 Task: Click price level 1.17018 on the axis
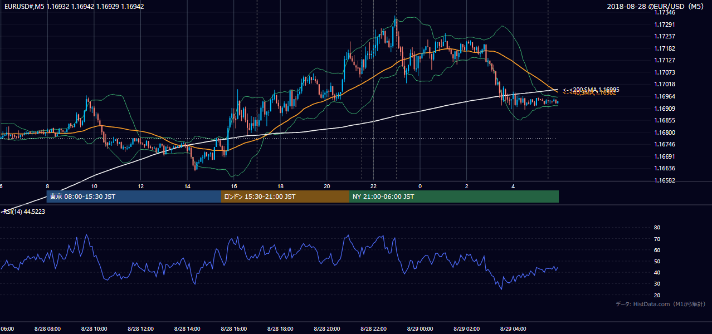[664, 84]
